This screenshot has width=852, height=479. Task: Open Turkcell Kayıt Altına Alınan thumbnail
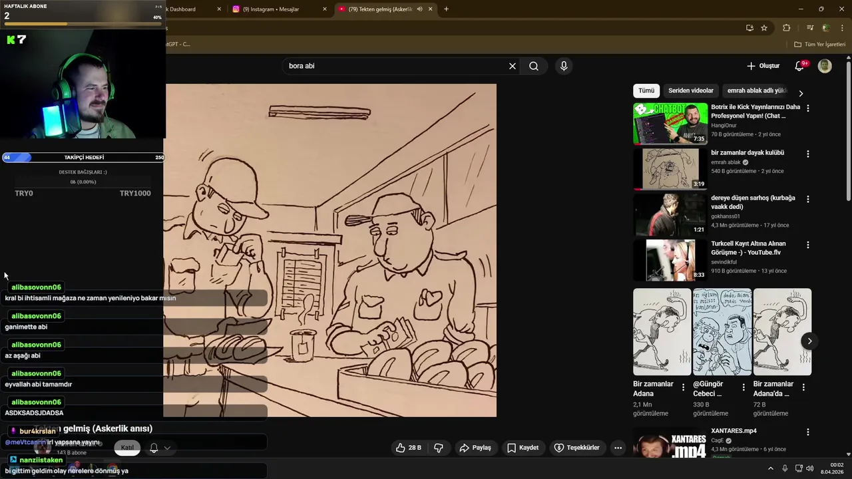[670, 260]
